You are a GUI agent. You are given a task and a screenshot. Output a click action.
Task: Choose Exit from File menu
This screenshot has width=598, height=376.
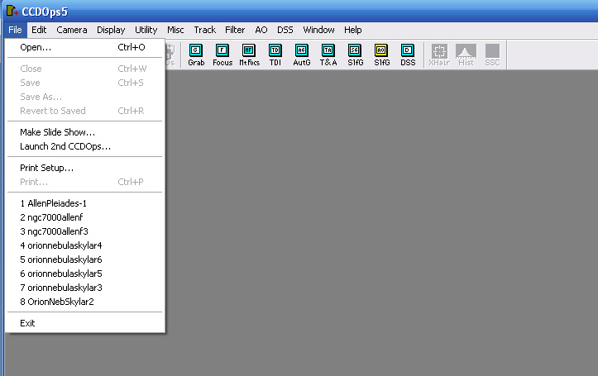[85, 323]
